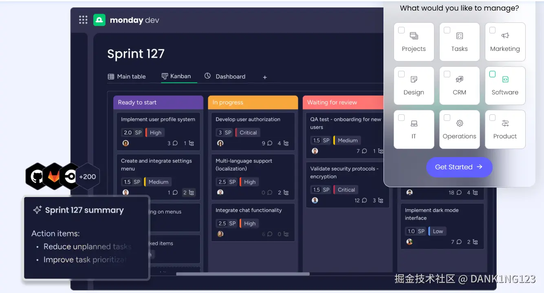This screenshot has width=544, height=293.
Task: Click the Critical priority label on Develop user authorization
Action: click(248, 133)
